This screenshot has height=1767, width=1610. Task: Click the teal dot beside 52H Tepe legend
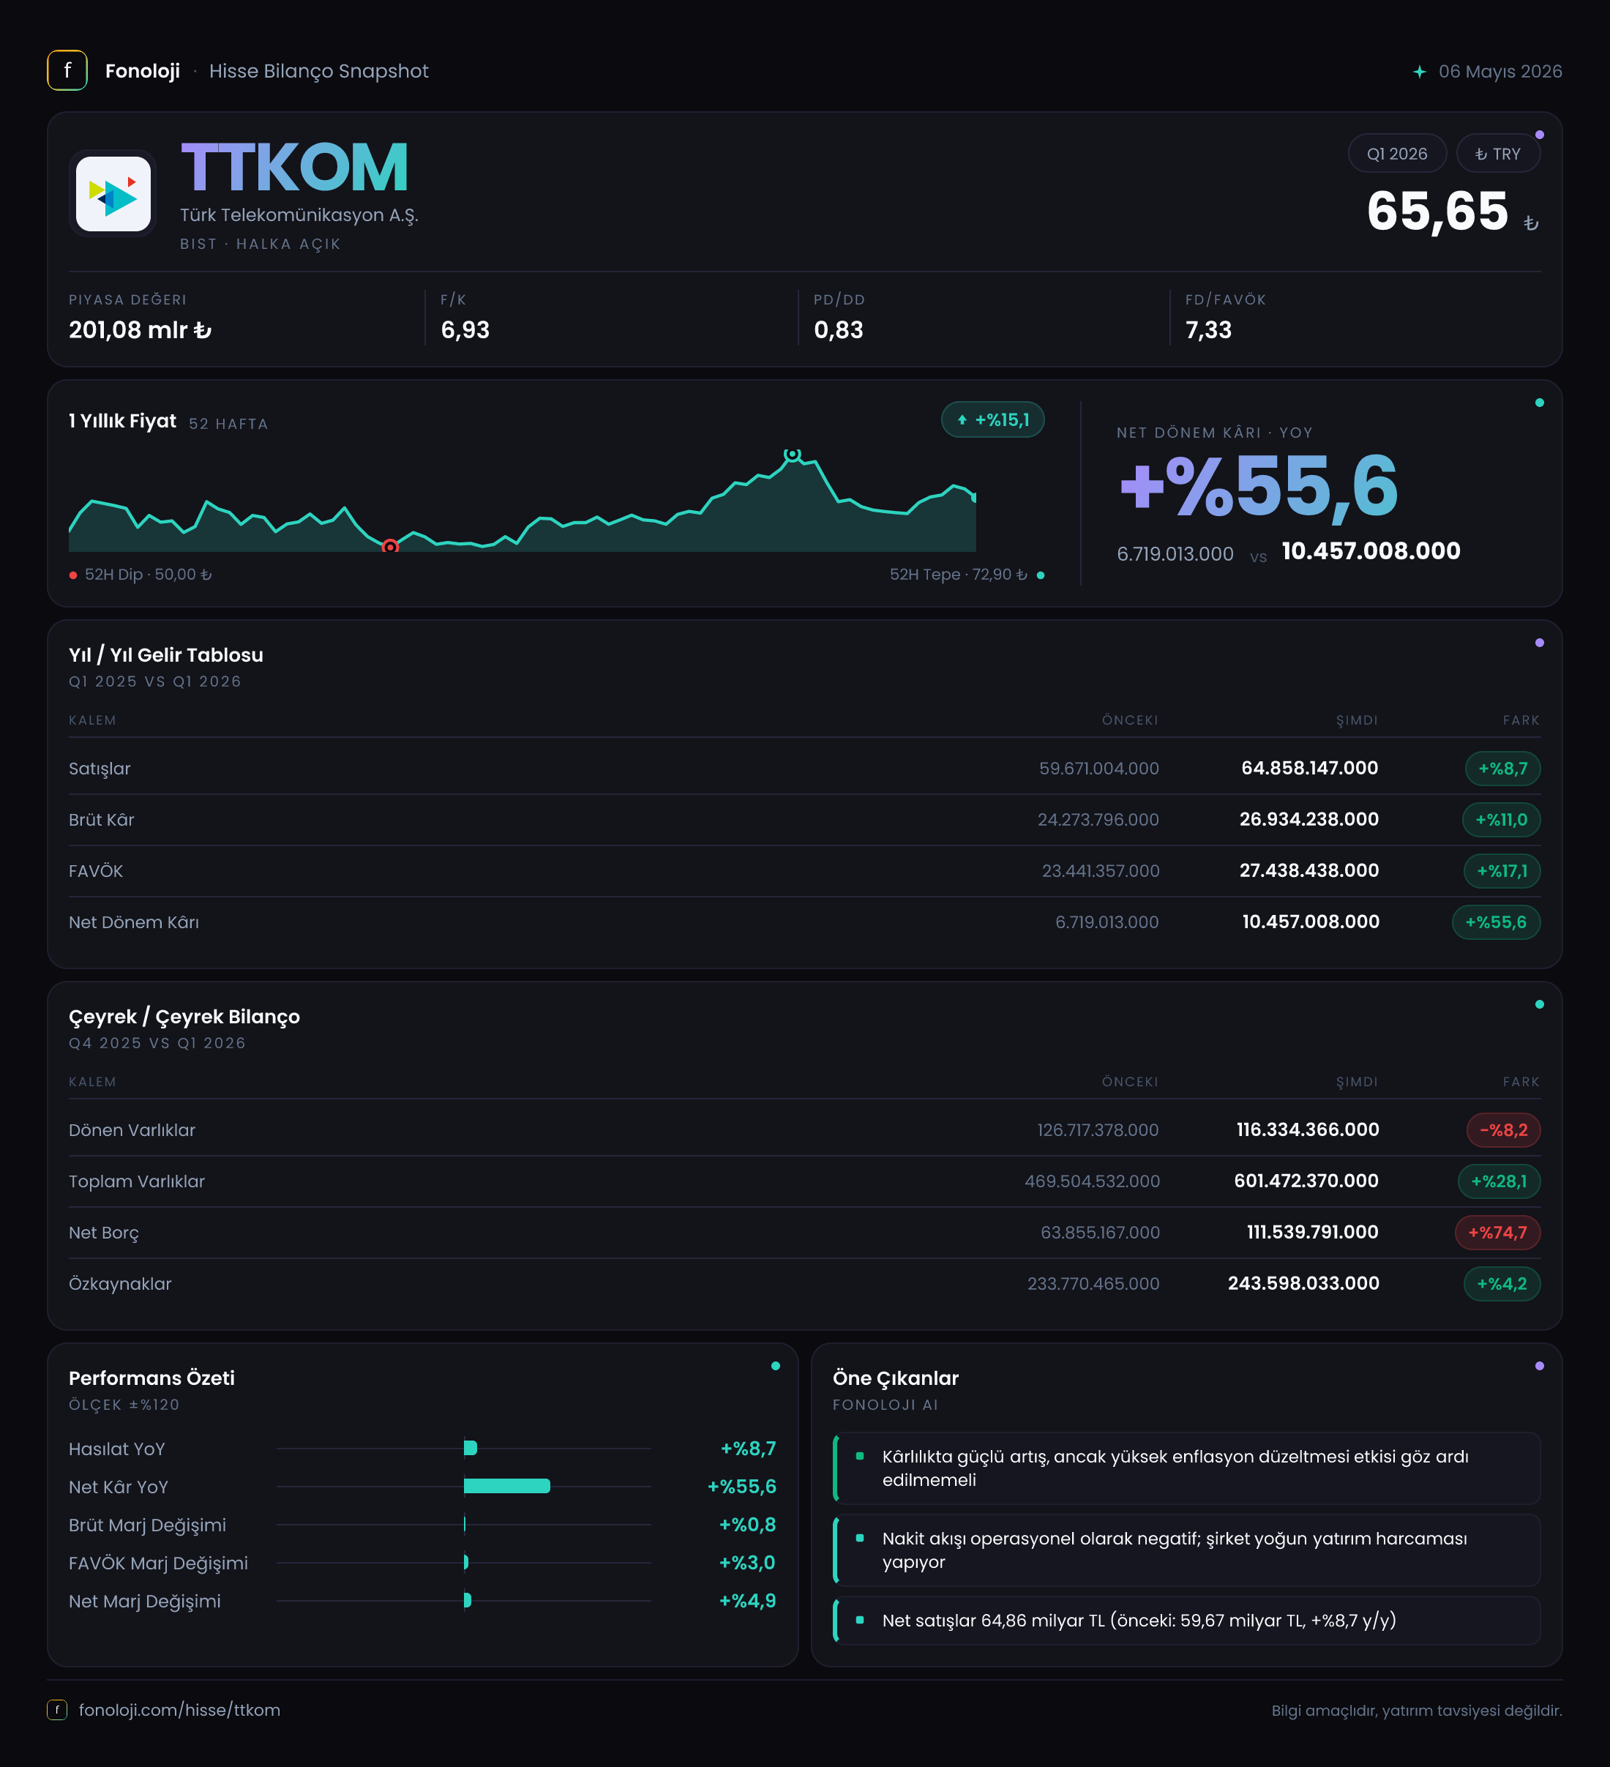[1041, 575]
